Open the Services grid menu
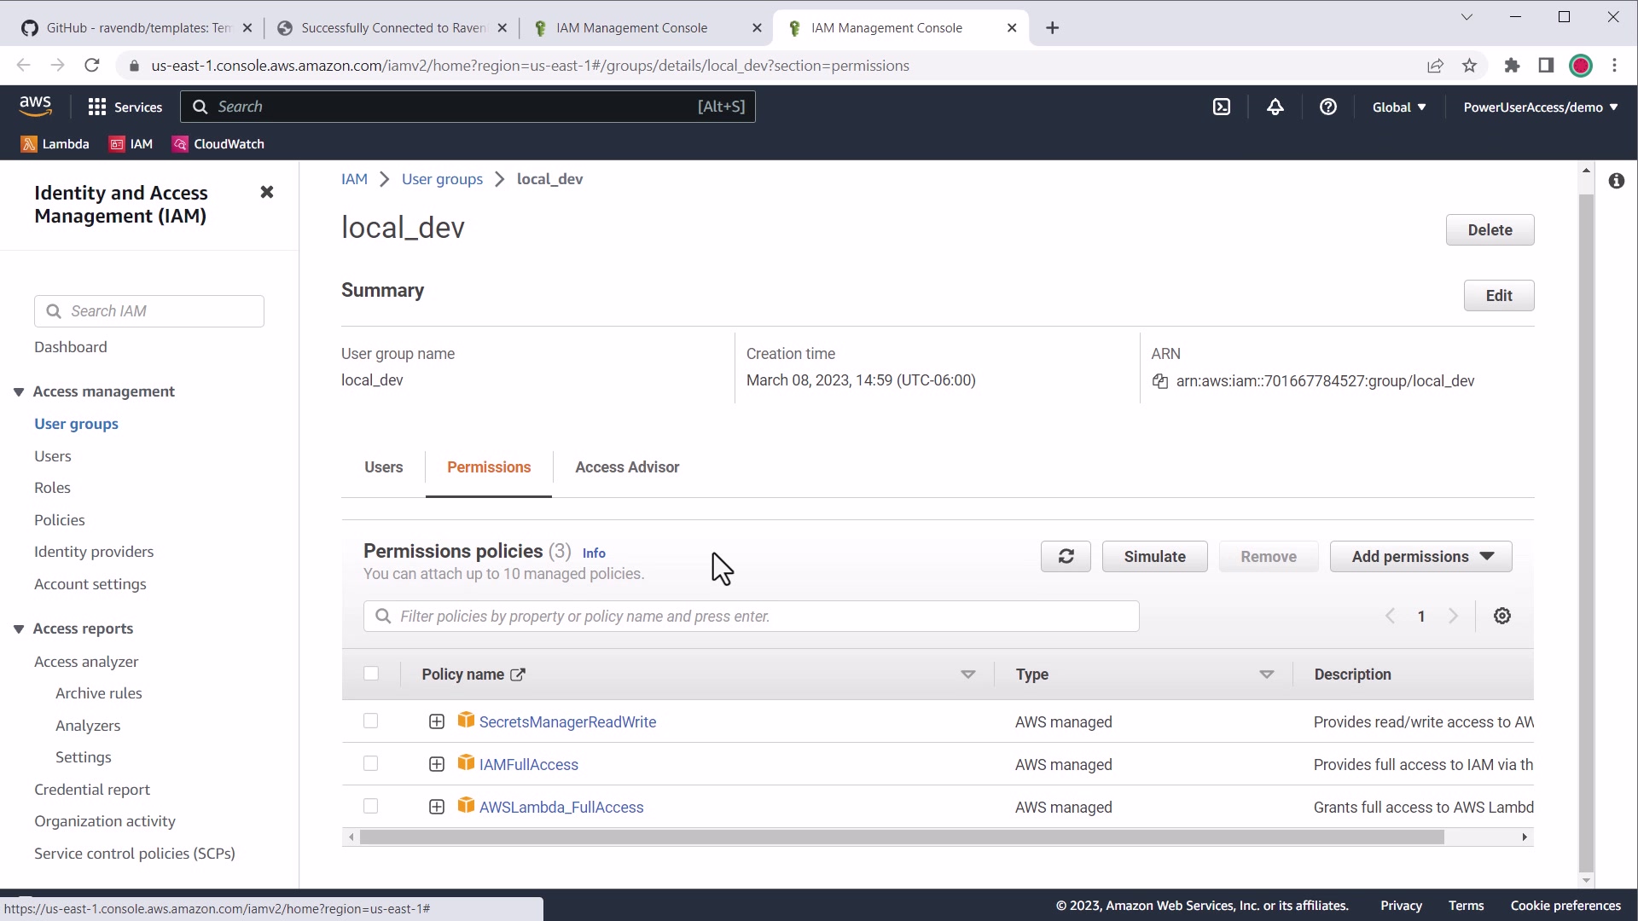The height and width of the screenshot is (921, 1638). [125, 107]
